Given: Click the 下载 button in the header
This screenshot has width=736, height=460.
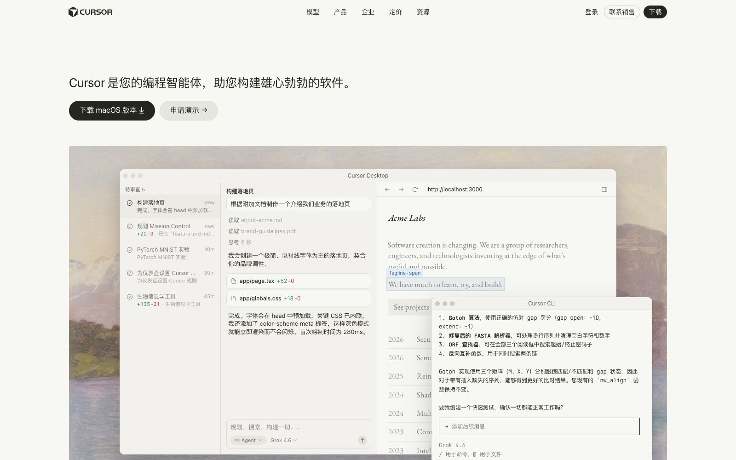Looking at the screenshot, I should (x=655, y=12).
